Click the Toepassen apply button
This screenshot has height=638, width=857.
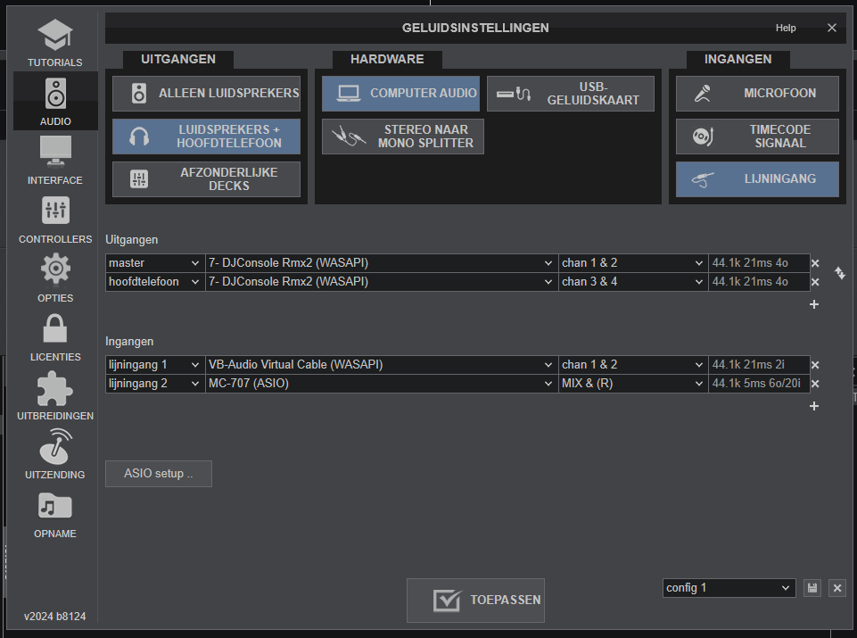[x=475, y=601]
